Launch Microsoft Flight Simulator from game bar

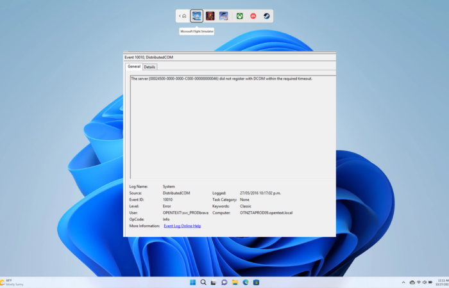(x=197, y=16)
